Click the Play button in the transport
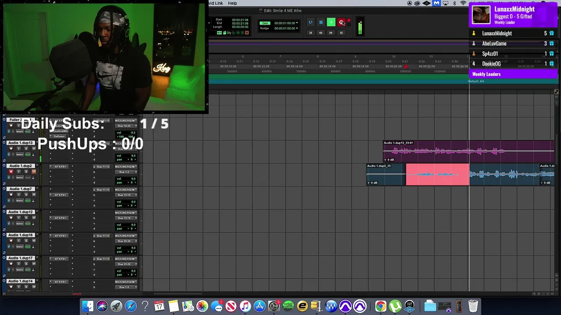 331,22
